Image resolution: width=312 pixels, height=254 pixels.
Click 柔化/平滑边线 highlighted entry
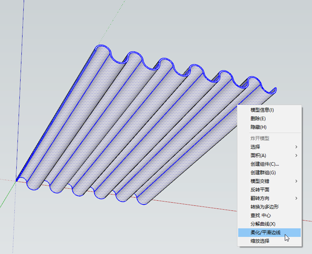(269, 233)
